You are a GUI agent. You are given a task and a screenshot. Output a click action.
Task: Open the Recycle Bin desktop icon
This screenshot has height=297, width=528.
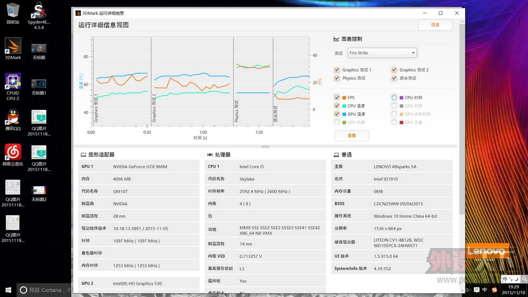13,13
